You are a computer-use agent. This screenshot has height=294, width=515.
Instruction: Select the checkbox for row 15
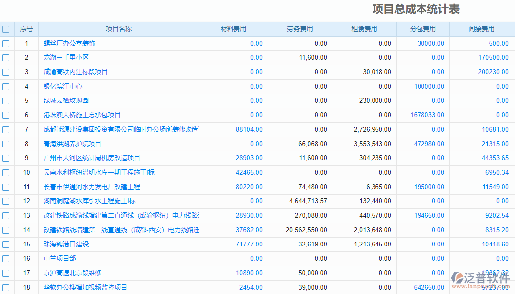point(6,245)
